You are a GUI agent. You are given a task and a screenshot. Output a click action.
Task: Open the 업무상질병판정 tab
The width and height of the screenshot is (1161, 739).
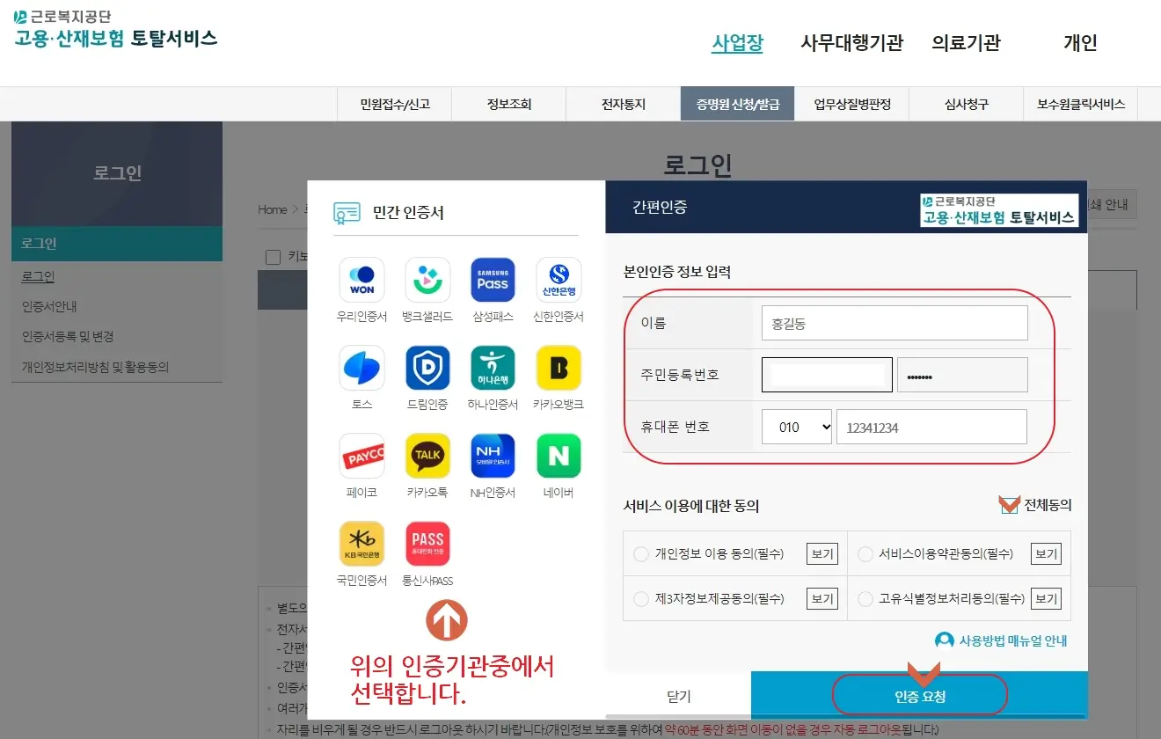pos(852,104)
